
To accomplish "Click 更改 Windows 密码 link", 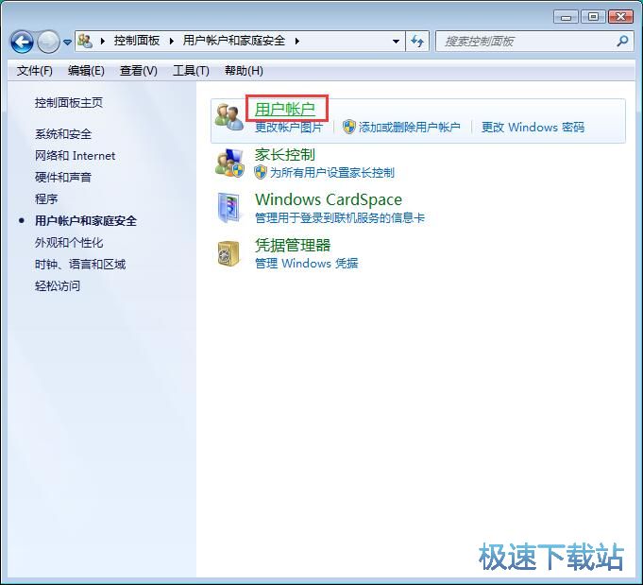I will [533, 128].
